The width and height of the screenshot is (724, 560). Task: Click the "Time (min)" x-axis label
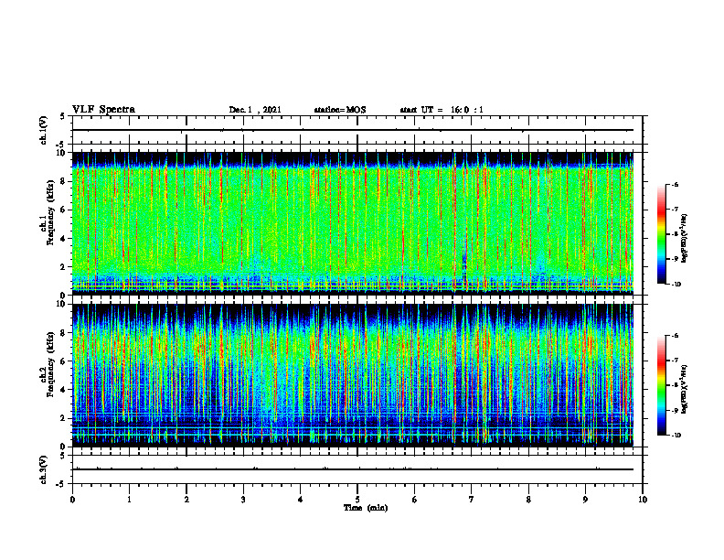(x=366, y=508)
